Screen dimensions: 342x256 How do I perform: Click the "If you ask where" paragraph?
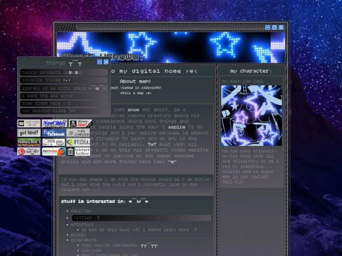136,185
